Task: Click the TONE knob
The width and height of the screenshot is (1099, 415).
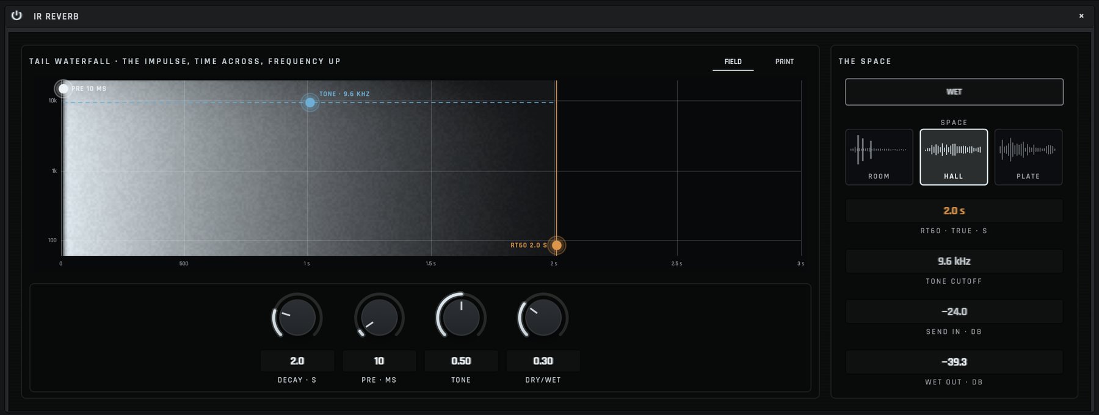Action: pyautogui.click(x=461, y=317)
